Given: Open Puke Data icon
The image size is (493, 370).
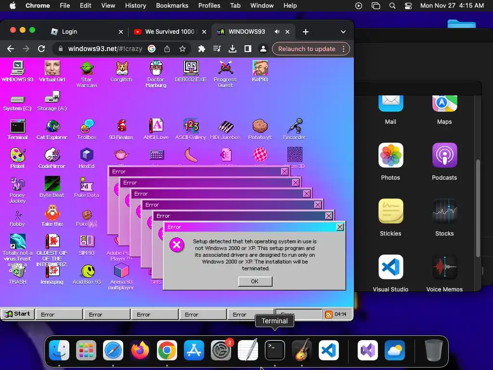Looking at the screenshot, I should coord(87,187).
